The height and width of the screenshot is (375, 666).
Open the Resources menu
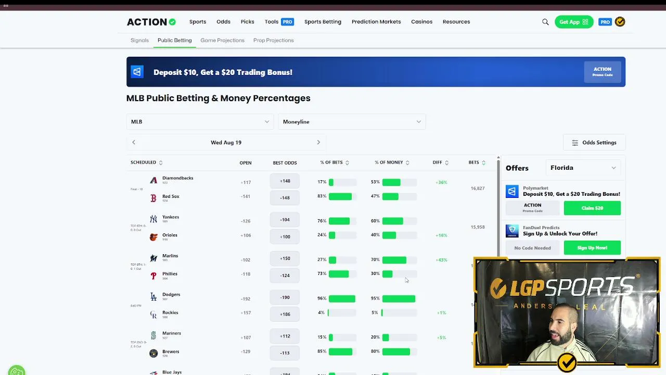[x=456, y=22]
